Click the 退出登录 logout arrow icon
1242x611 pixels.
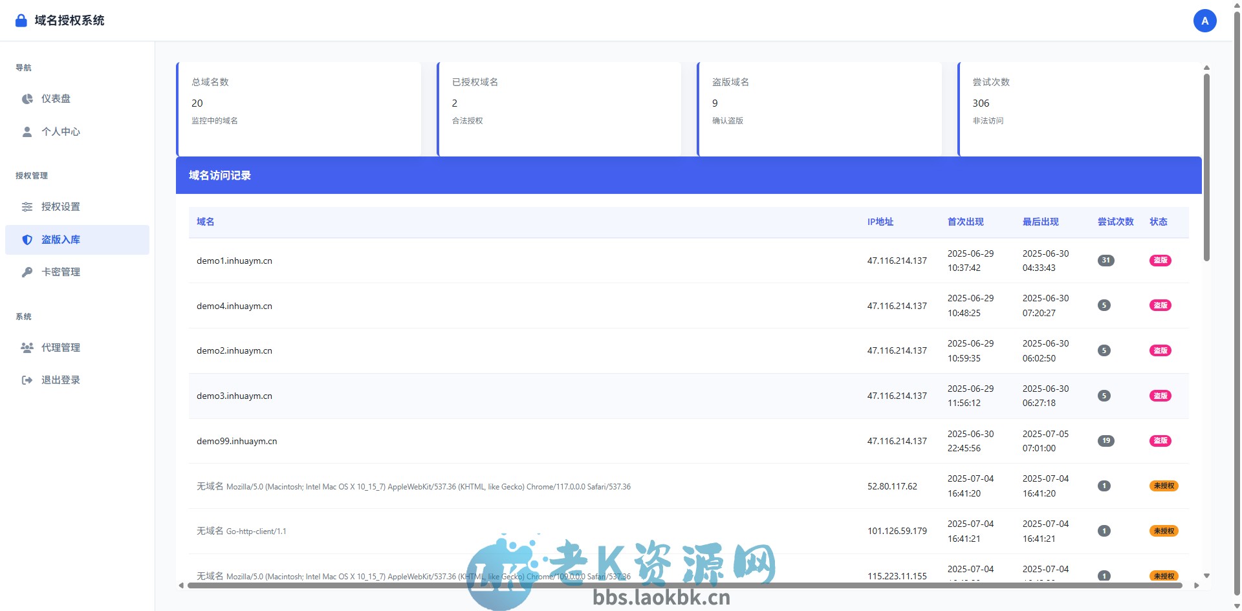[x=27, y=380]
